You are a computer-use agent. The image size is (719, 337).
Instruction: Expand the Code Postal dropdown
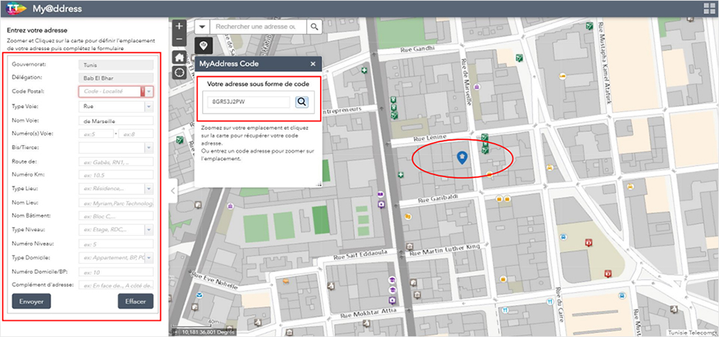click(x=150, y=91)
